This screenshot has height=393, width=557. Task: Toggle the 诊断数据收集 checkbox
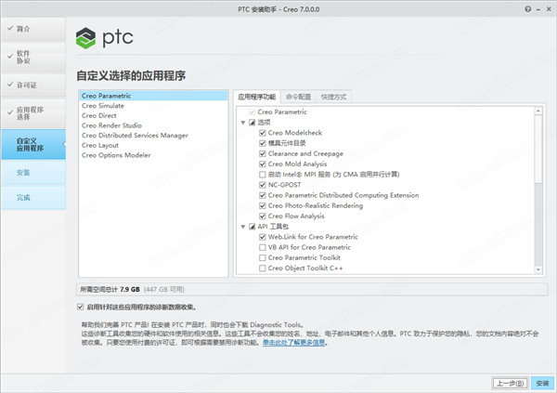point(80,307)
